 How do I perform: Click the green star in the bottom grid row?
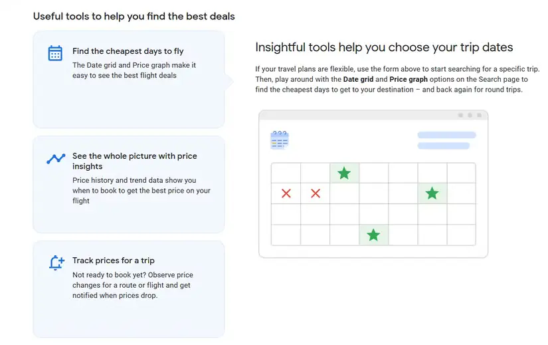click(x=373, y=235)
